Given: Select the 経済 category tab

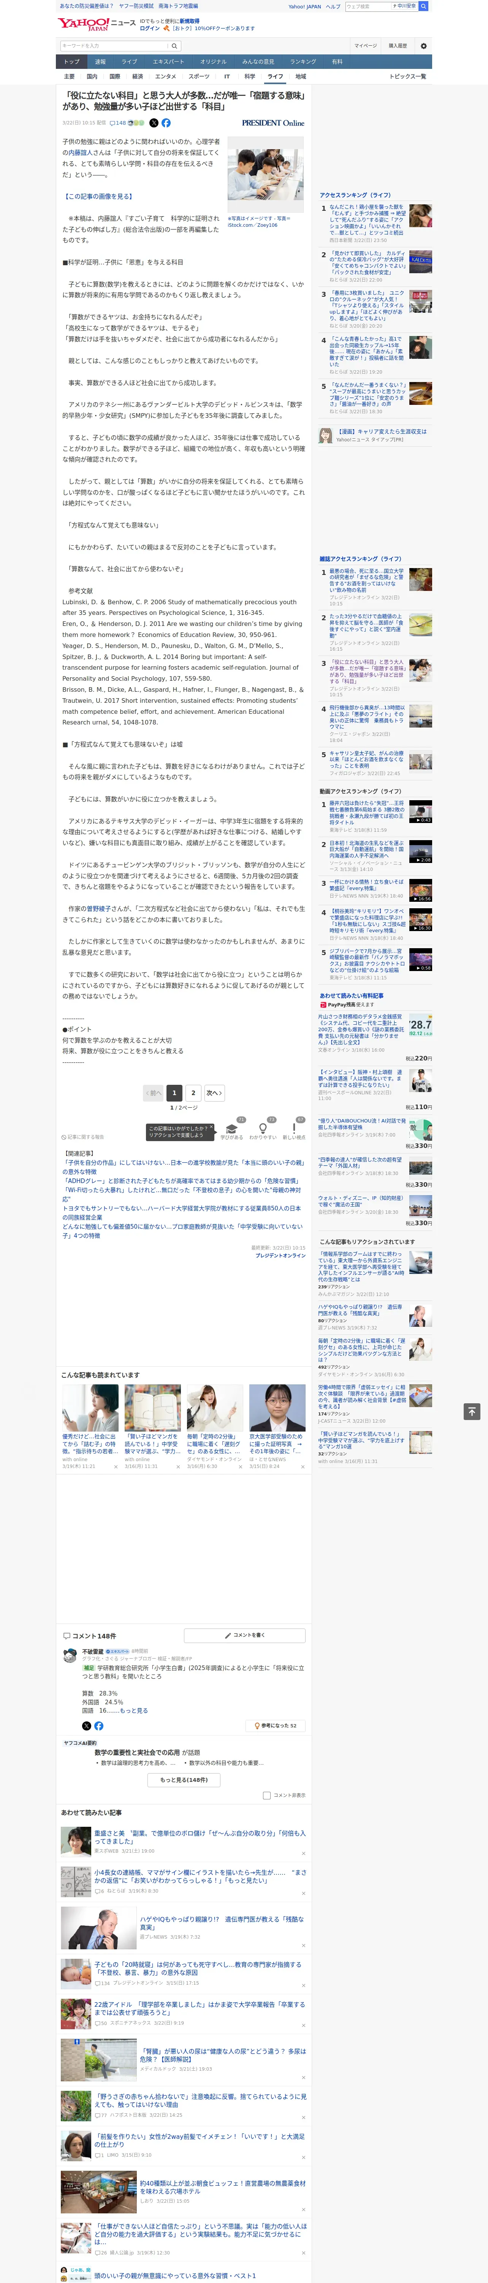Looking at the screenshot, I should click(137, 76).
